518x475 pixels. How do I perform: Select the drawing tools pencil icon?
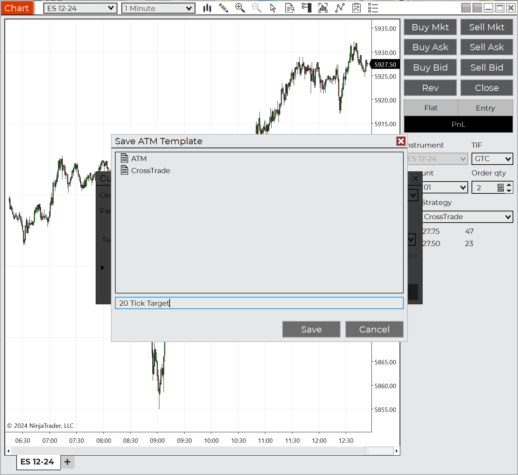(x=223, y=8)
